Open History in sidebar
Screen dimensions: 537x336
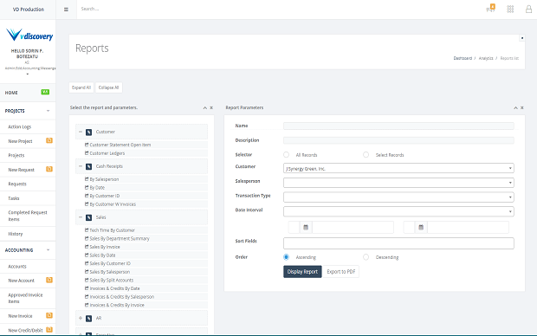15,234
